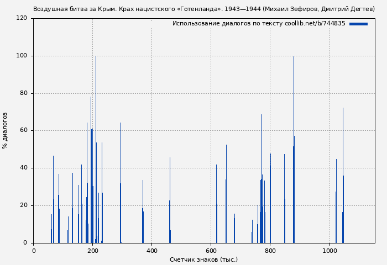387x265 pixels.
Task: Click the 100% bar near 880 thousand
Action: (294, 149)
